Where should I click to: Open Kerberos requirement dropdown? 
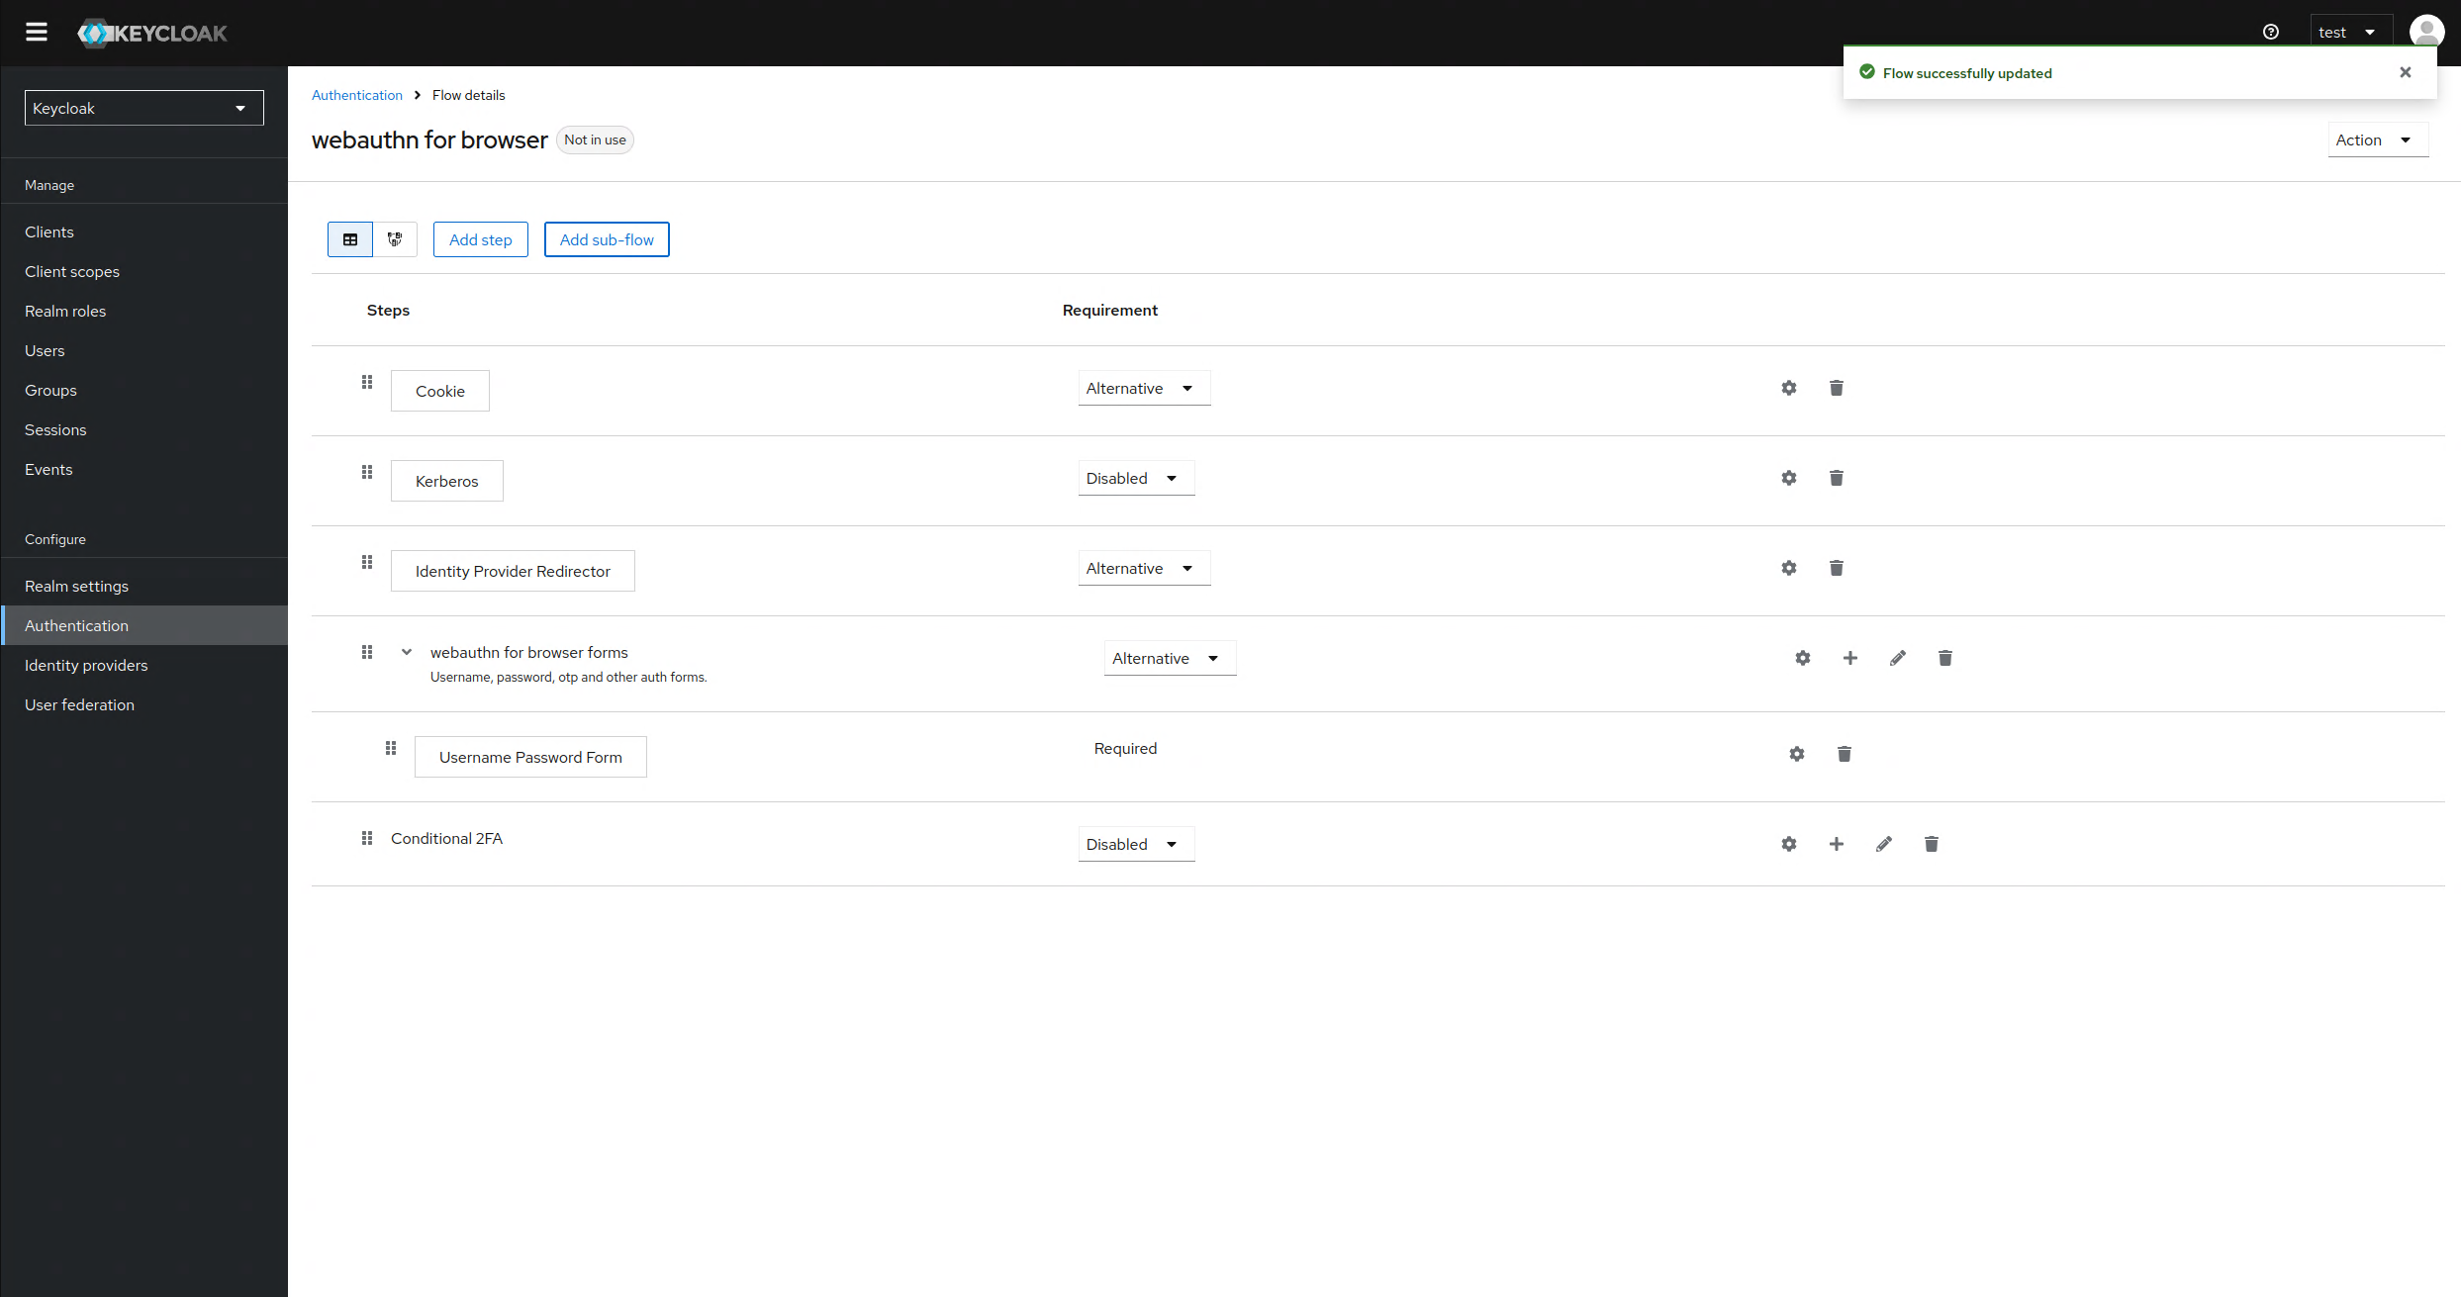pyautogui.click(x=1135, y=478)
